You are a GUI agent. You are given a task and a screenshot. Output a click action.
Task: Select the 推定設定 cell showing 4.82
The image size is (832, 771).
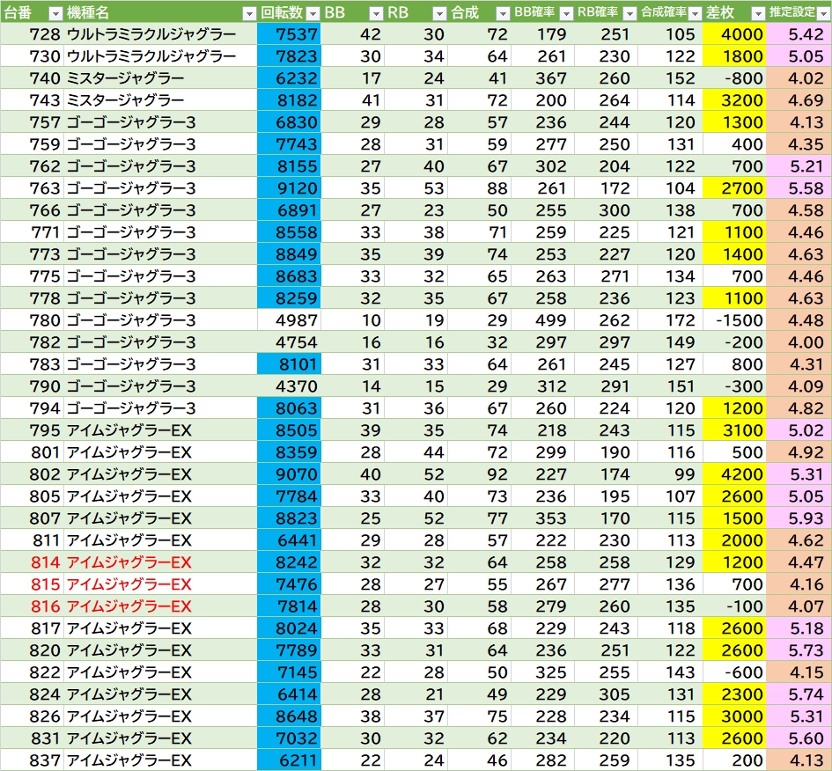pos(799,408)
